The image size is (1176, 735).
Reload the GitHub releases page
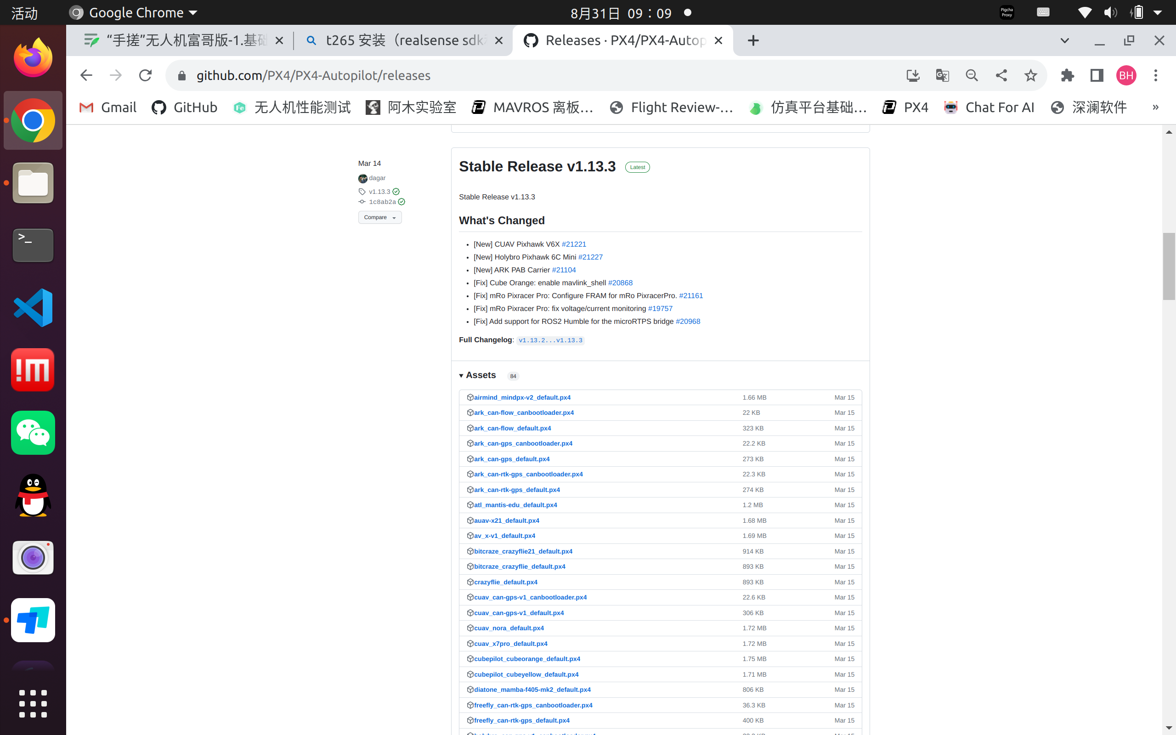[x=145, y=75]
